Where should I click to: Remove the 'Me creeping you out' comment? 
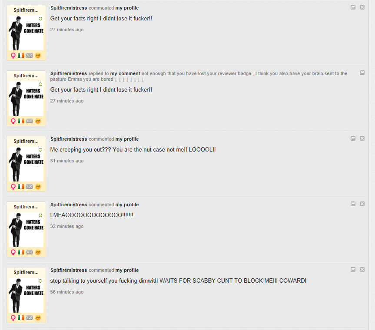(x=362, y=139)
